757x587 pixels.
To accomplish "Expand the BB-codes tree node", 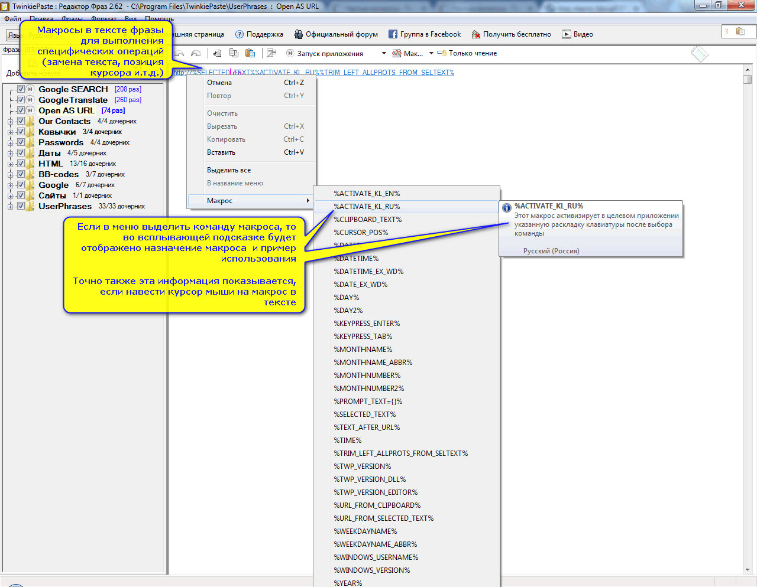I will click(x=10, y=175).
